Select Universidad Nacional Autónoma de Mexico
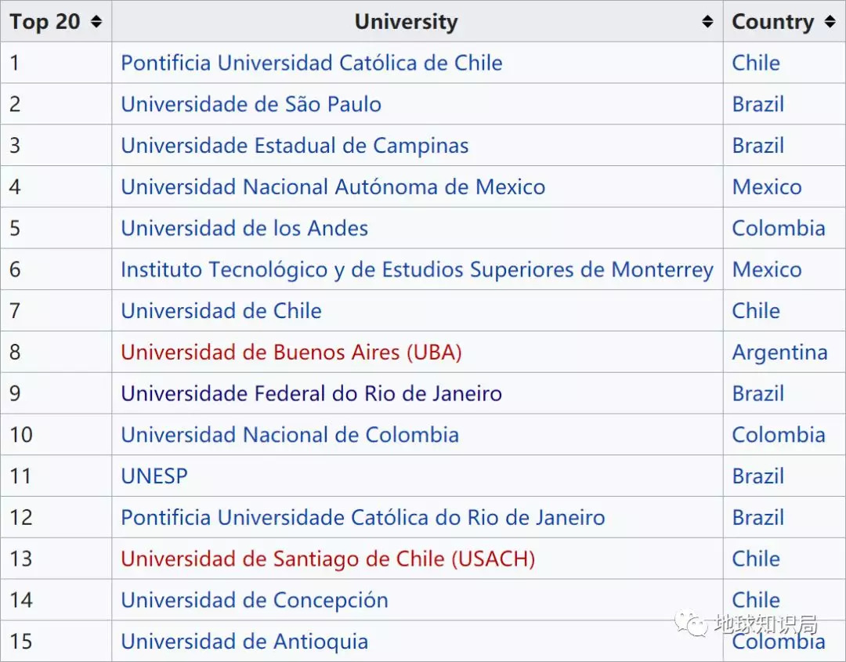 point(333,187)
